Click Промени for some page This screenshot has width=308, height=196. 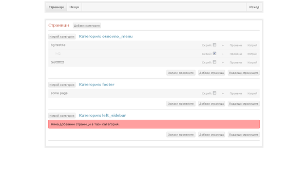pos(236,94)
